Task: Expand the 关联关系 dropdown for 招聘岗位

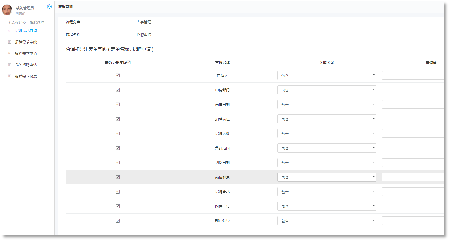Action: (x=327, y=119)
